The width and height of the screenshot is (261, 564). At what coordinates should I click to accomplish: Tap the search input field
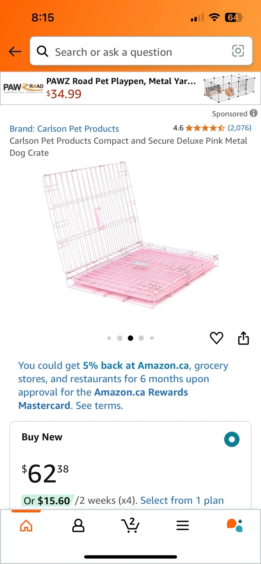133,52
